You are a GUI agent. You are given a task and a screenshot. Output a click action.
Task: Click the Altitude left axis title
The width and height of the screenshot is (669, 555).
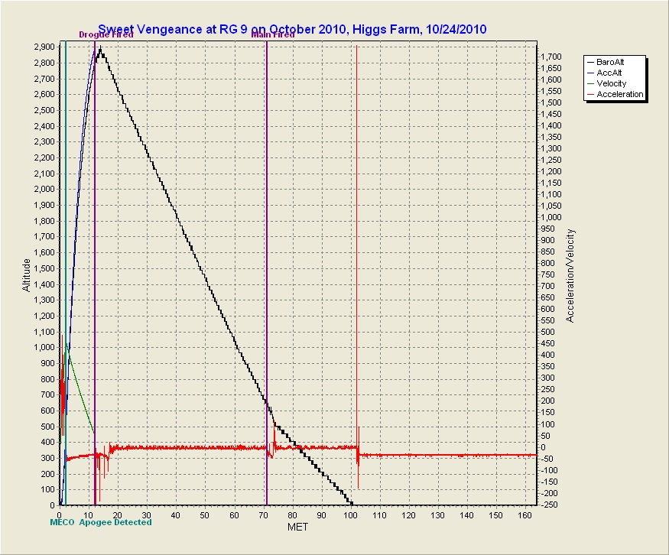tap(28, 275)
